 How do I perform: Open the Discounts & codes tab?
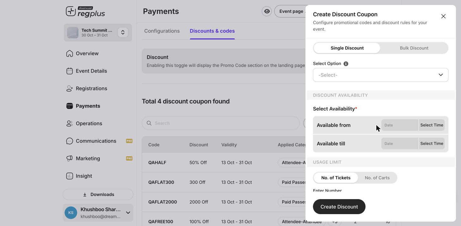[x=212, y=31]
